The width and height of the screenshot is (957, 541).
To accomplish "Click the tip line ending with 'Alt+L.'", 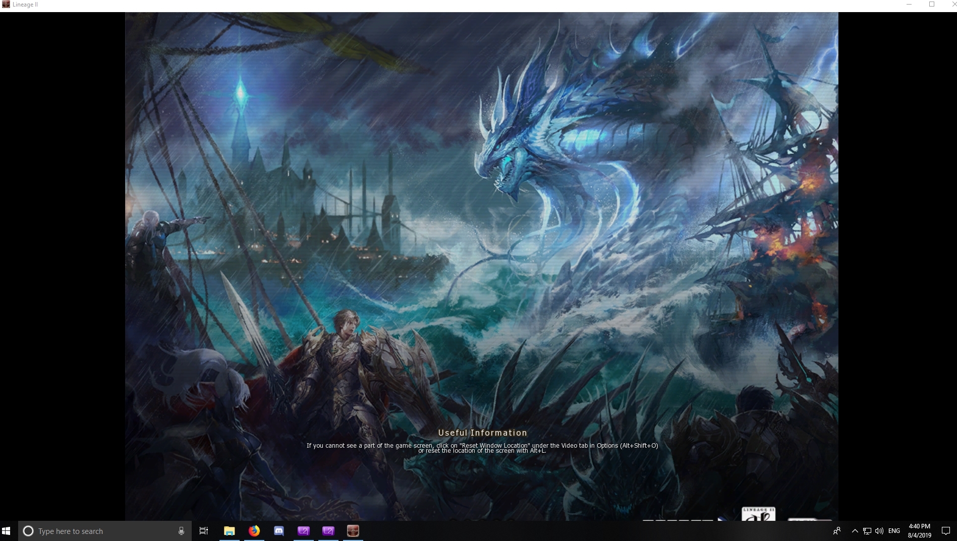I will (x=482, y=451).
